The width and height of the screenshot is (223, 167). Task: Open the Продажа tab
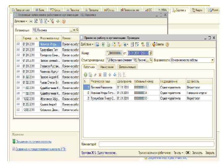coord(92,10)
